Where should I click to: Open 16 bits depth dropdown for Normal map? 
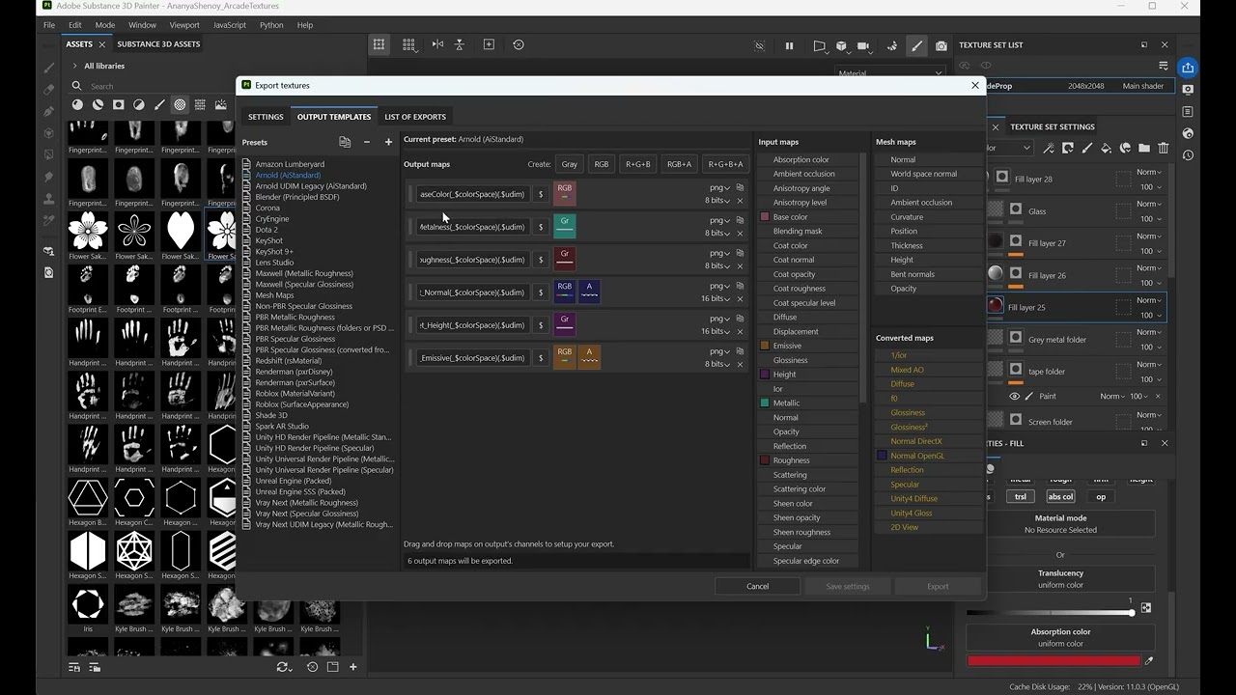click(x=716, y=299)
